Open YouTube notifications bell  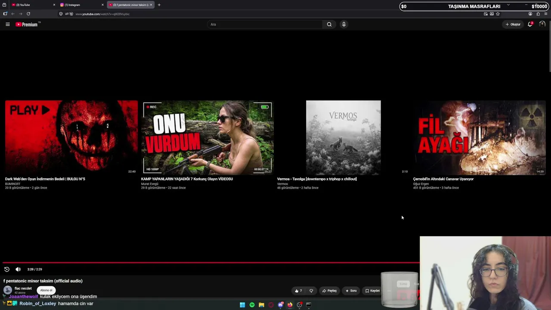pos(530,25)
